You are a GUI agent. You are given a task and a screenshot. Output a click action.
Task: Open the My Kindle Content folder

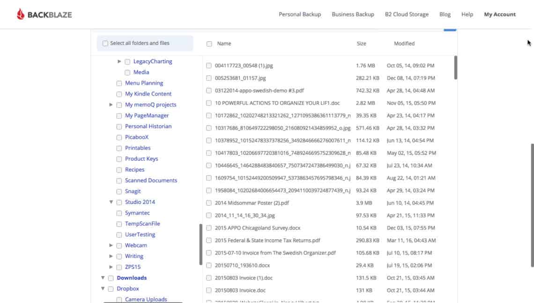pyautogui.click(x=148, y=94)
